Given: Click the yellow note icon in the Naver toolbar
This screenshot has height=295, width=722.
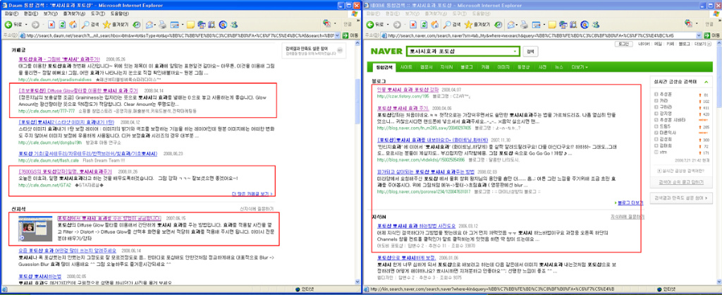Looking at the screenshot, I should click(x=553, y=25).
